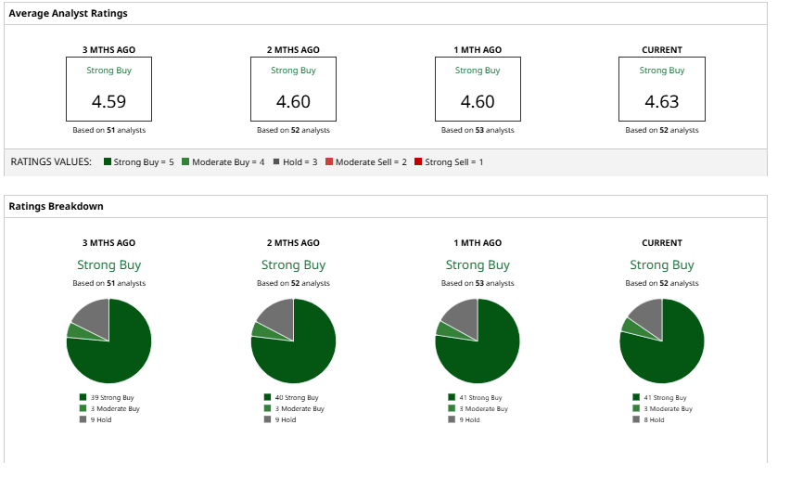Click the 1 MTH AGO 3 Moderate Buy legend icon
The image size is (803, 489).
[x=452, y=408]
